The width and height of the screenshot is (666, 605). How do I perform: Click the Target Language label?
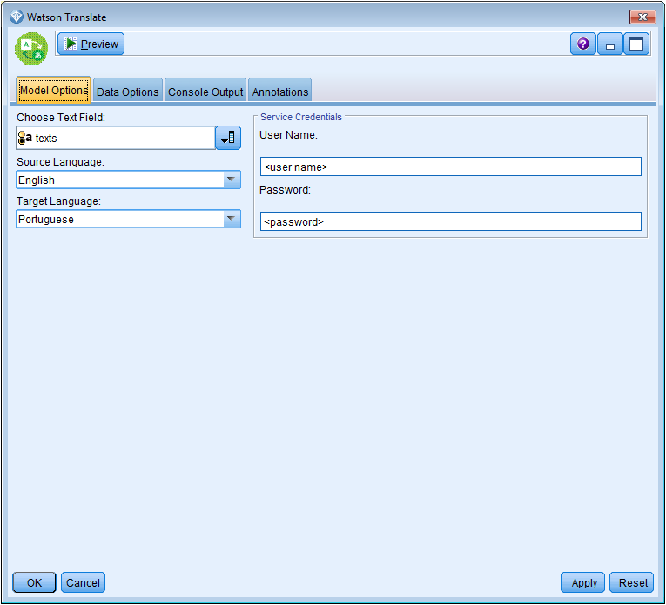pos(58,201)
